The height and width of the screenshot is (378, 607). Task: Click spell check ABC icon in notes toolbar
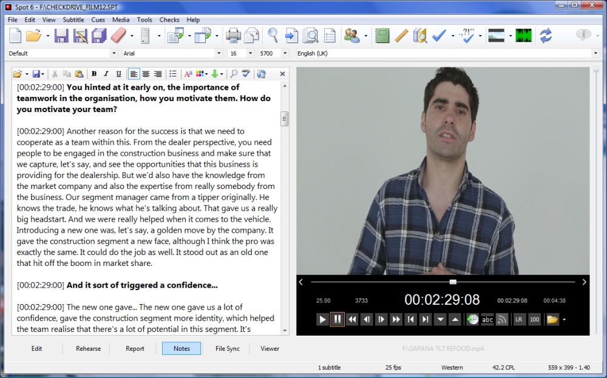pos(246,73)
